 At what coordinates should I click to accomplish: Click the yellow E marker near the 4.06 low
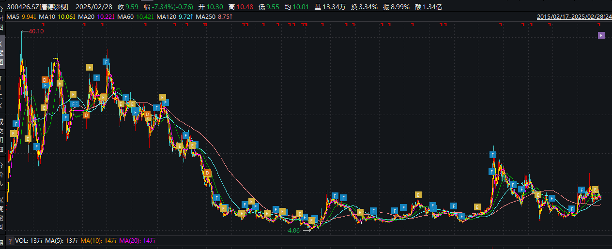[312, 220]
